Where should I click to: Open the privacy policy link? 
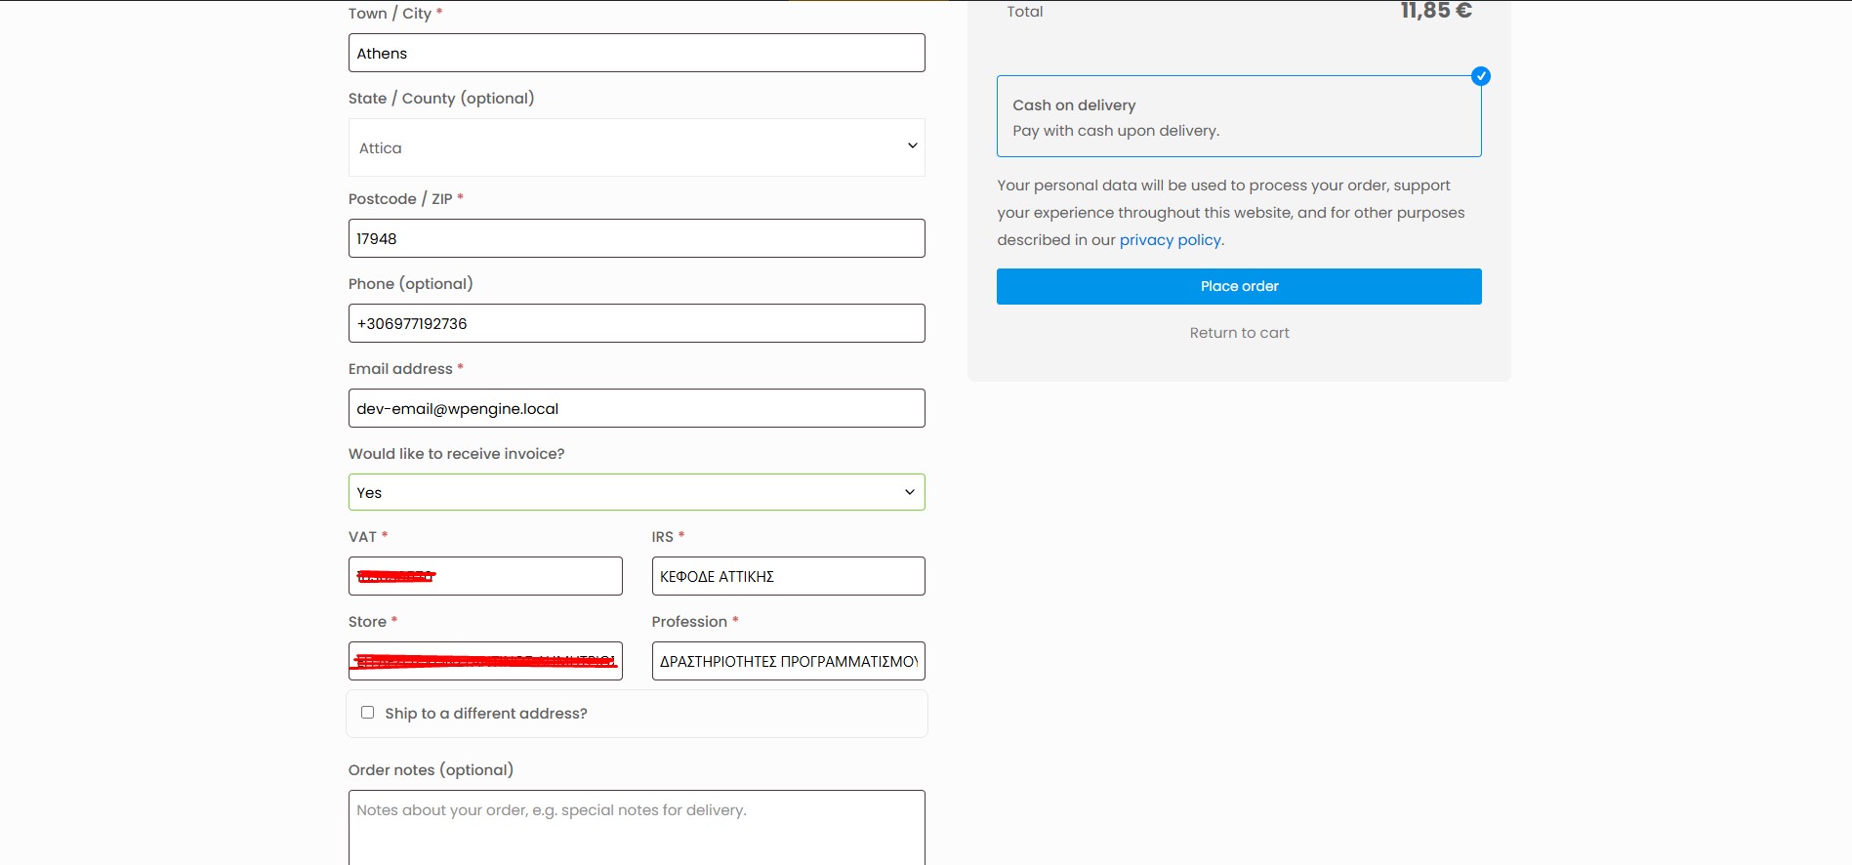(x=1170, y=240)
